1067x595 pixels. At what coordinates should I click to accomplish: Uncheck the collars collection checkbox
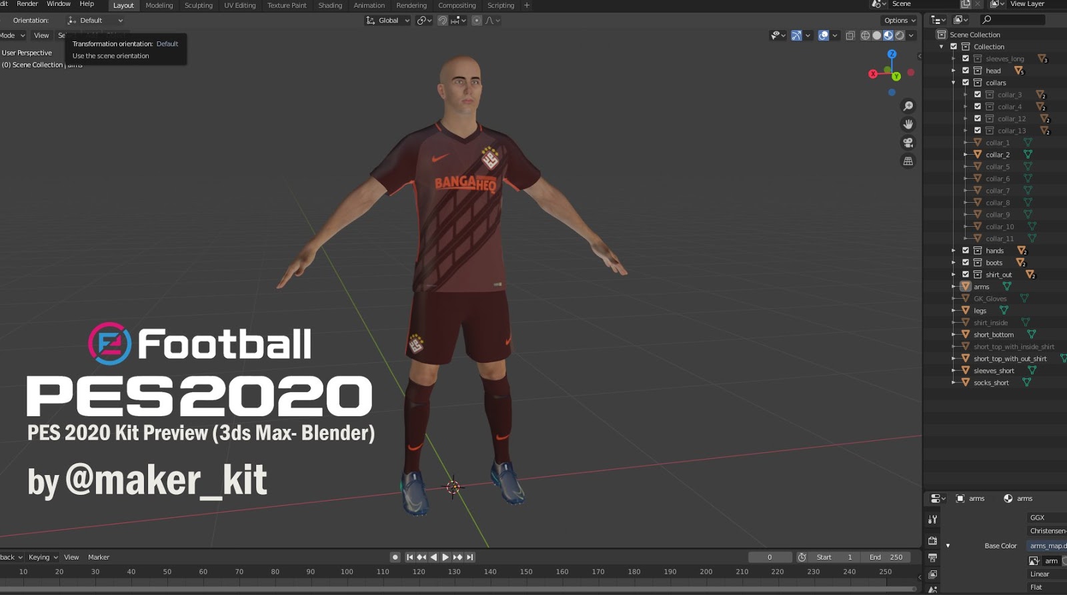coord(965,83)
